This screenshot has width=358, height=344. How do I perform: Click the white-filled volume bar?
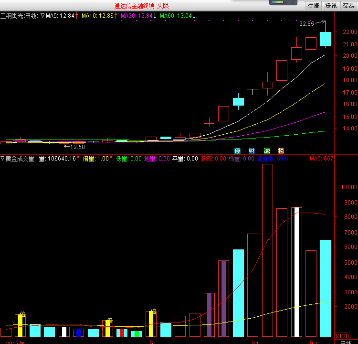(x=296, y=272)
